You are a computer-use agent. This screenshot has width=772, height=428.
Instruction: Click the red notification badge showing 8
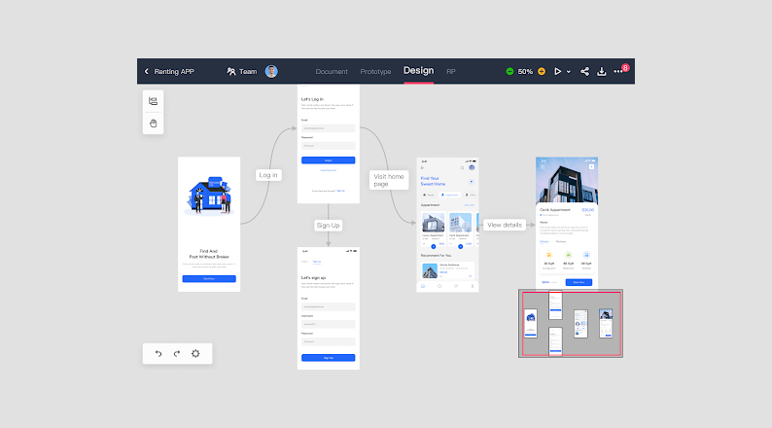tap(625, 67)
